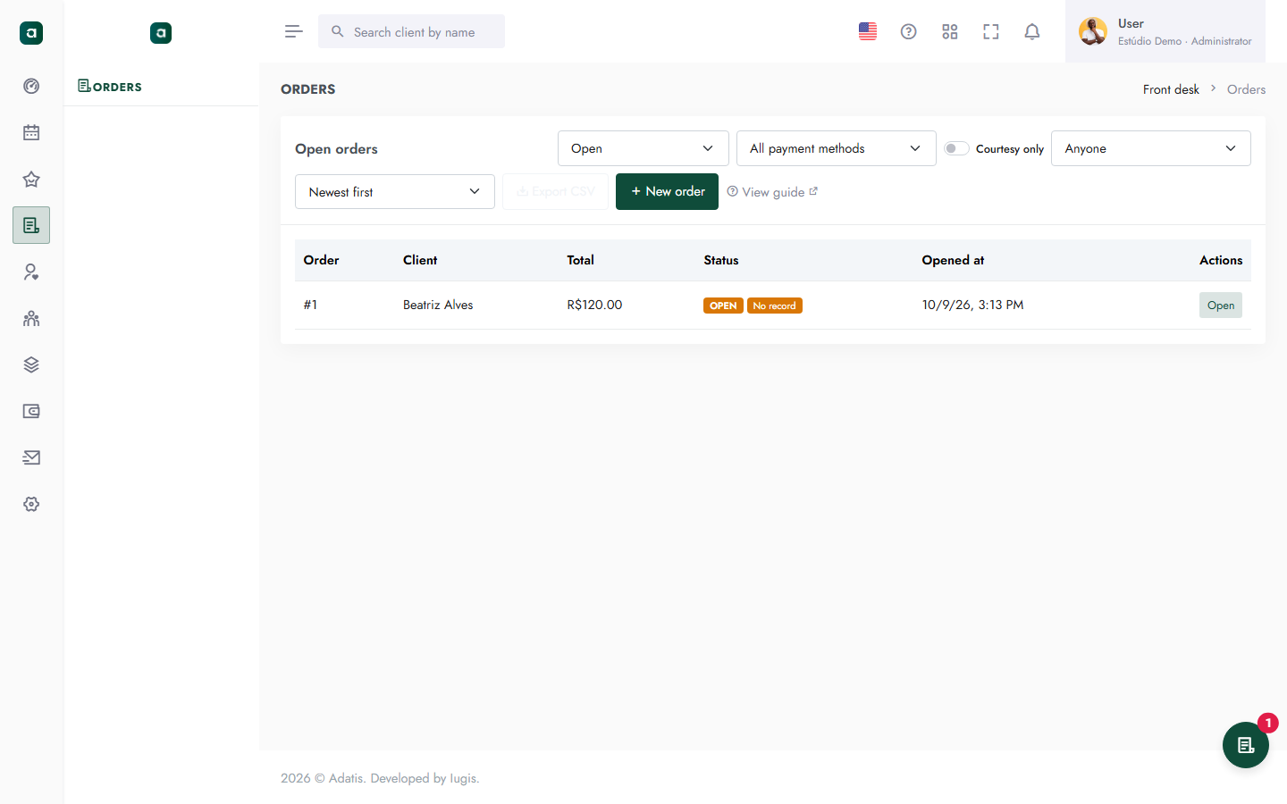Click the Export CSV button
The image size is (1287, 804).
coord(555,192)
